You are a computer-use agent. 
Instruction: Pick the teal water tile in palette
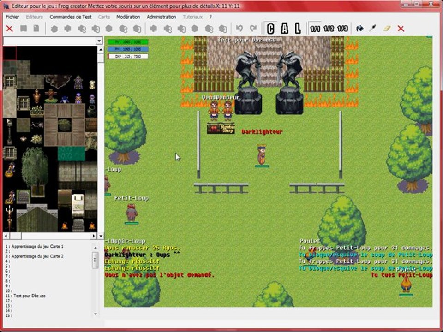72,154
